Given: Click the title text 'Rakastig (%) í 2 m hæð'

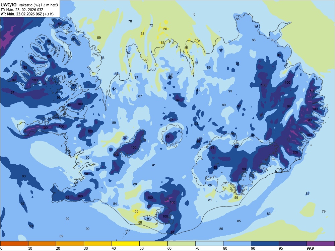Looking at the screenshot, I should (38, 5).
